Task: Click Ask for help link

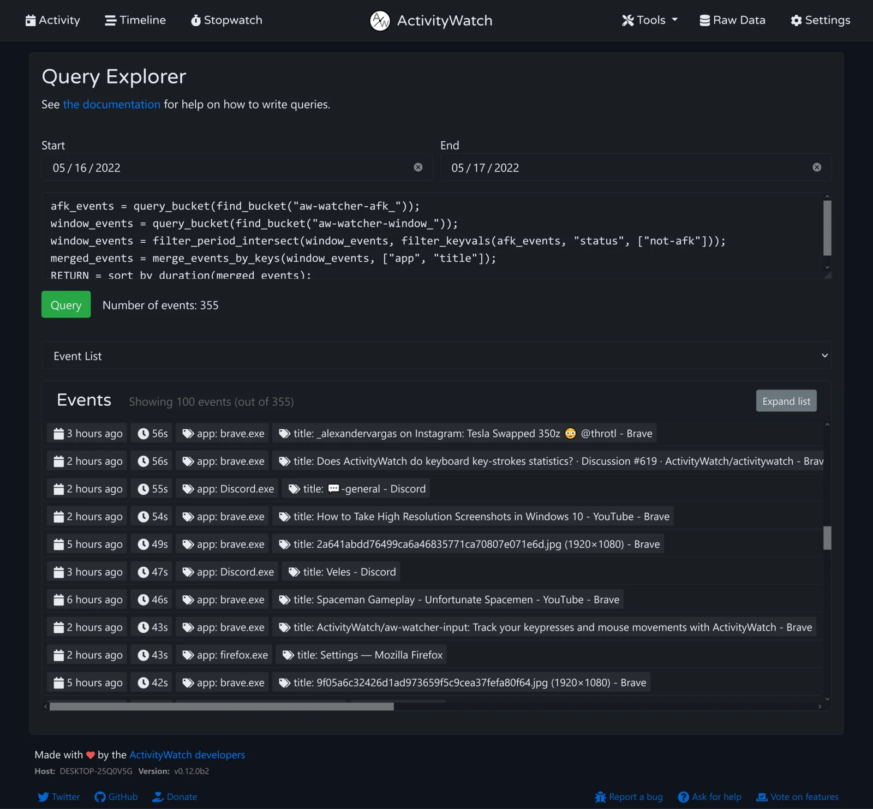Action: click(x=710, y=797)
